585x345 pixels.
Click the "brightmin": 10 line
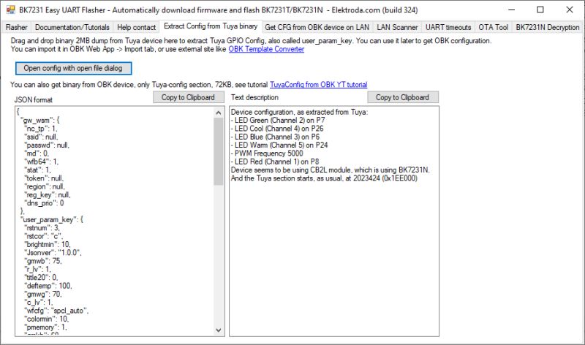click(x=48, y=245)
